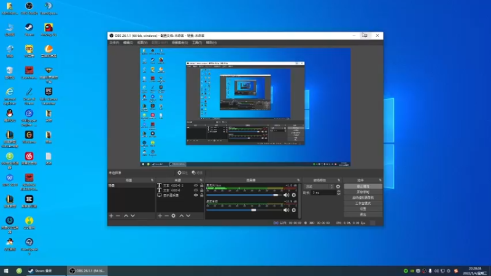Open the 淡出 transition dropdown
The image size is (491, 276).
(319, 186)
